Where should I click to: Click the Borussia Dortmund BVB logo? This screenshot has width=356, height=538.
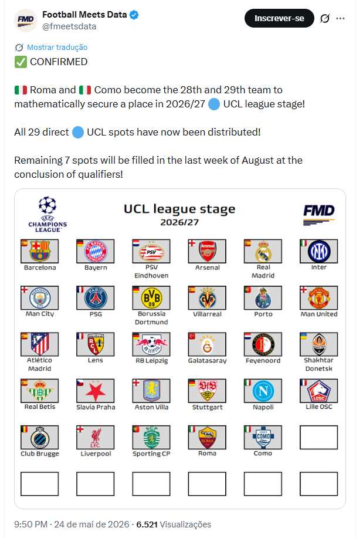(x=151, y=298)
